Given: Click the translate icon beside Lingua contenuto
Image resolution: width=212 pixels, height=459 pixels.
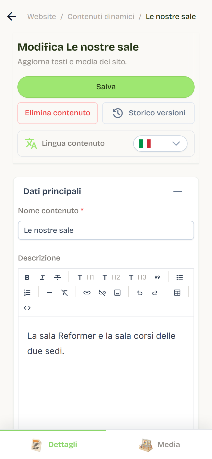Looking at the screenshot, I should click(x=31, y=144).
